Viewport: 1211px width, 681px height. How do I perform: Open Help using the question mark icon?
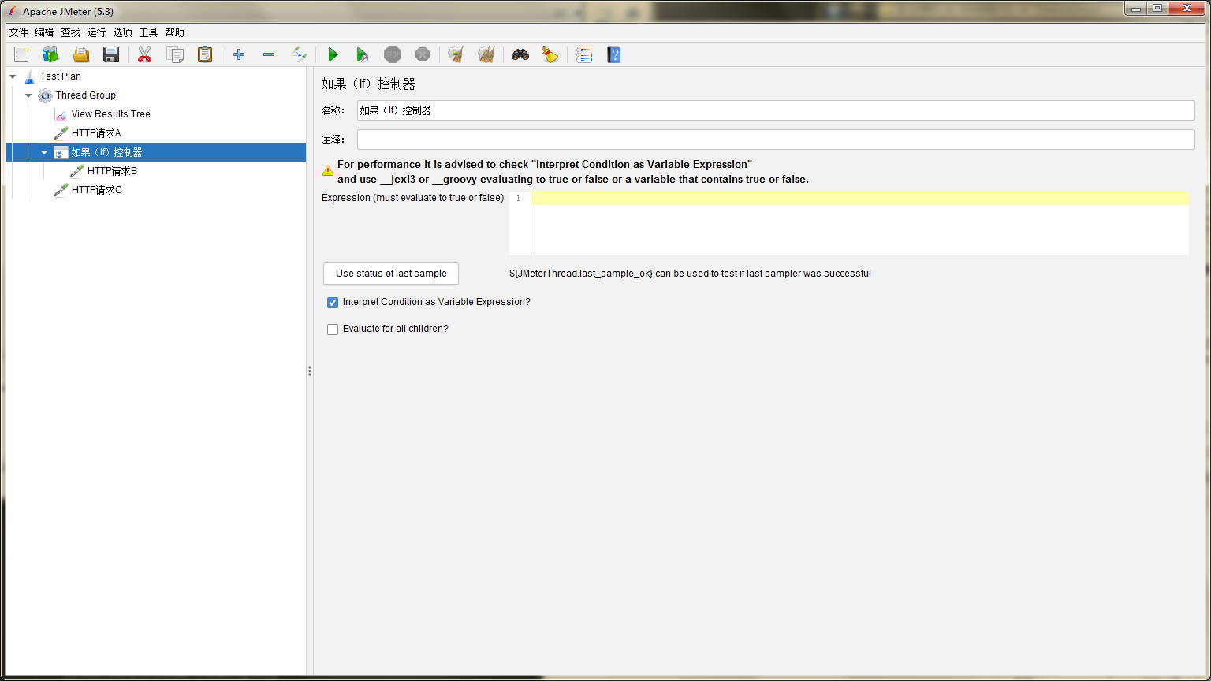click(614, 54)
